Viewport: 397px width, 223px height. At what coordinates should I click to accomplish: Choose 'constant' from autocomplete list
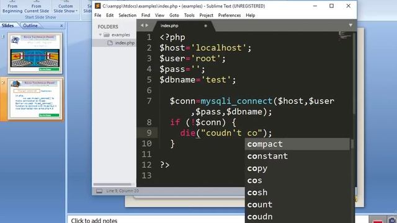click(x=297, y=156)
